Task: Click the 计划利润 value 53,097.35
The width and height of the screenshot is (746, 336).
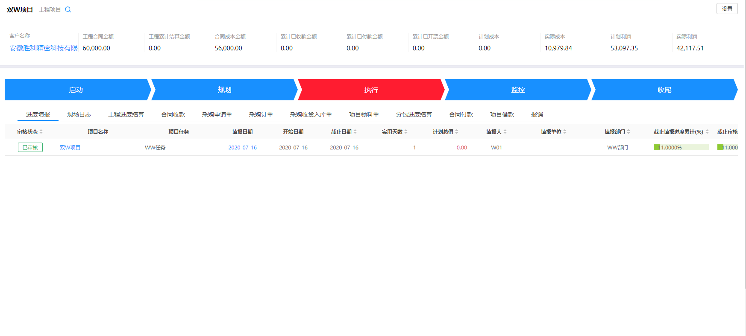Action: tap(624, 48)
